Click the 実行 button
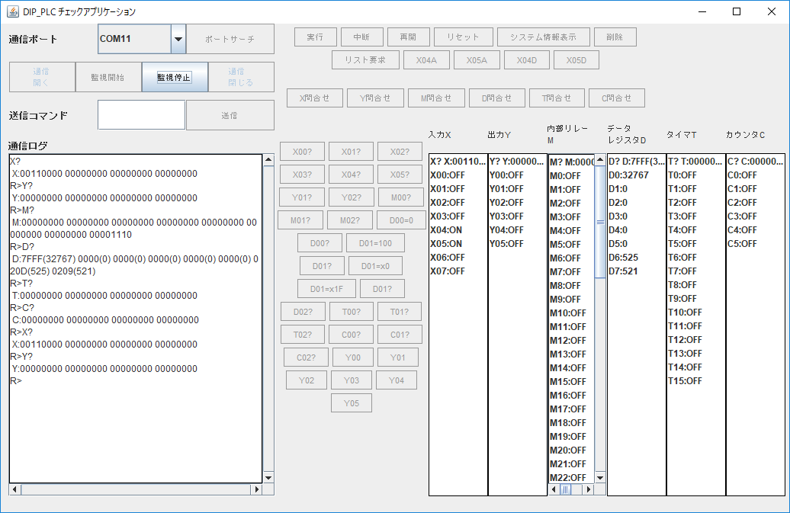Viewport: 790px width, 513px height. pos(315,37)
